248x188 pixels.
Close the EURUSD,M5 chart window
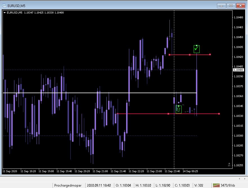coord(241,6)
